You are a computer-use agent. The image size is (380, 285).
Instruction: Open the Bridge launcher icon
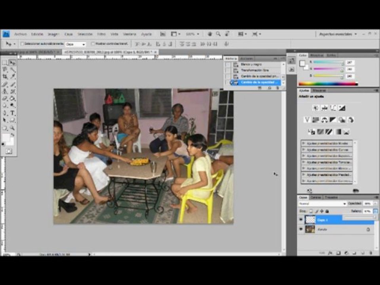pyautogui.click(x=163, y=34)
